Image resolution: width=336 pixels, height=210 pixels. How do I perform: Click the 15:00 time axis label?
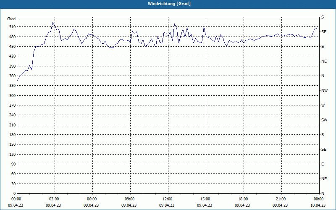206,199
